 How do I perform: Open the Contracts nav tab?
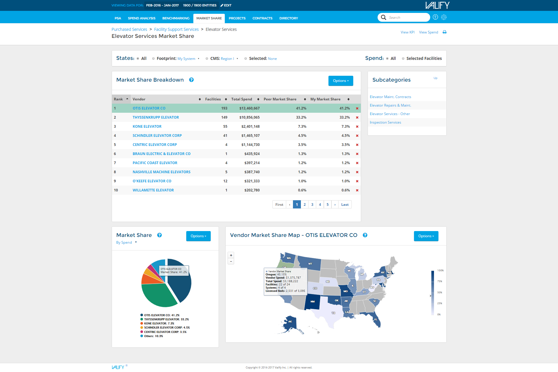coord(262,18)
